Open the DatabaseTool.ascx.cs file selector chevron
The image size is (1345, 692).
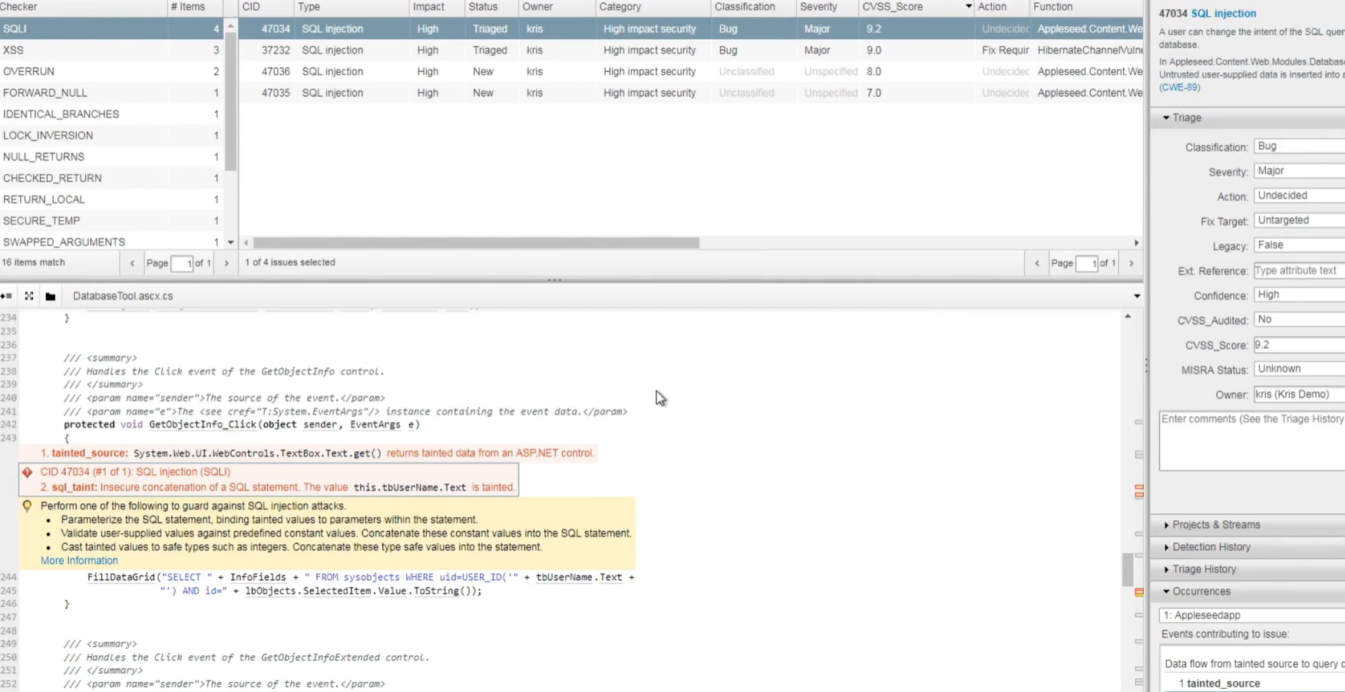pyautogui.click(x=1136, y=295)
